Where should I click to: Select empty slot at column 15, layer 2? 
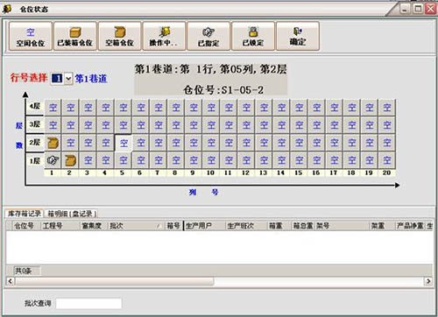pos(299,143)
